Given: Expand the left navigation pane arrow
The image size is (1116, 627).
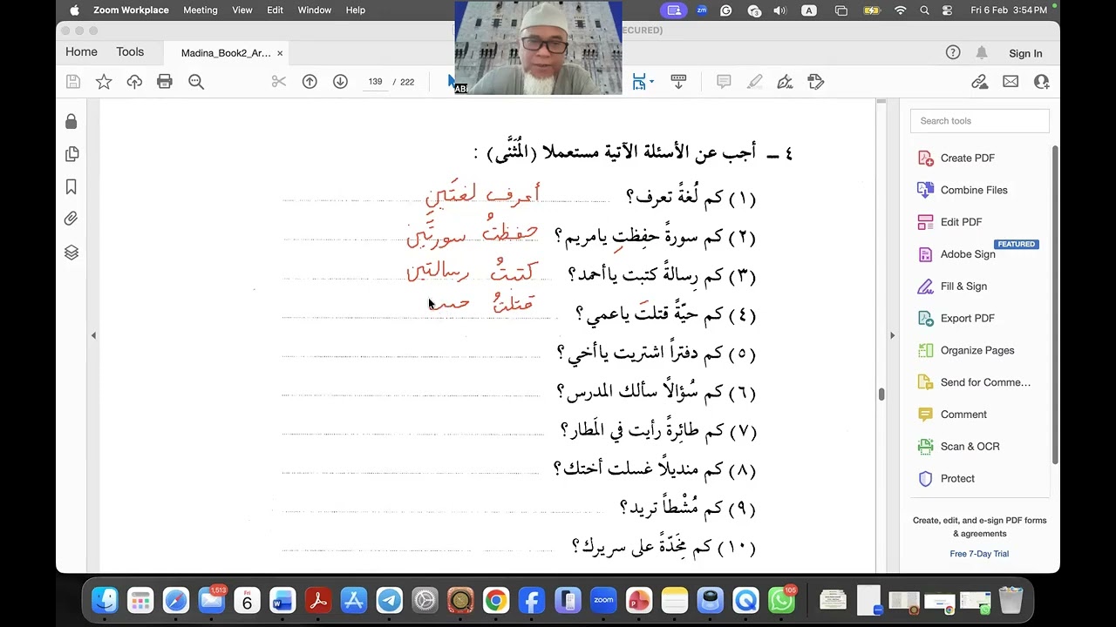Looking at the screenshot, I should click(x=93, y=335).
